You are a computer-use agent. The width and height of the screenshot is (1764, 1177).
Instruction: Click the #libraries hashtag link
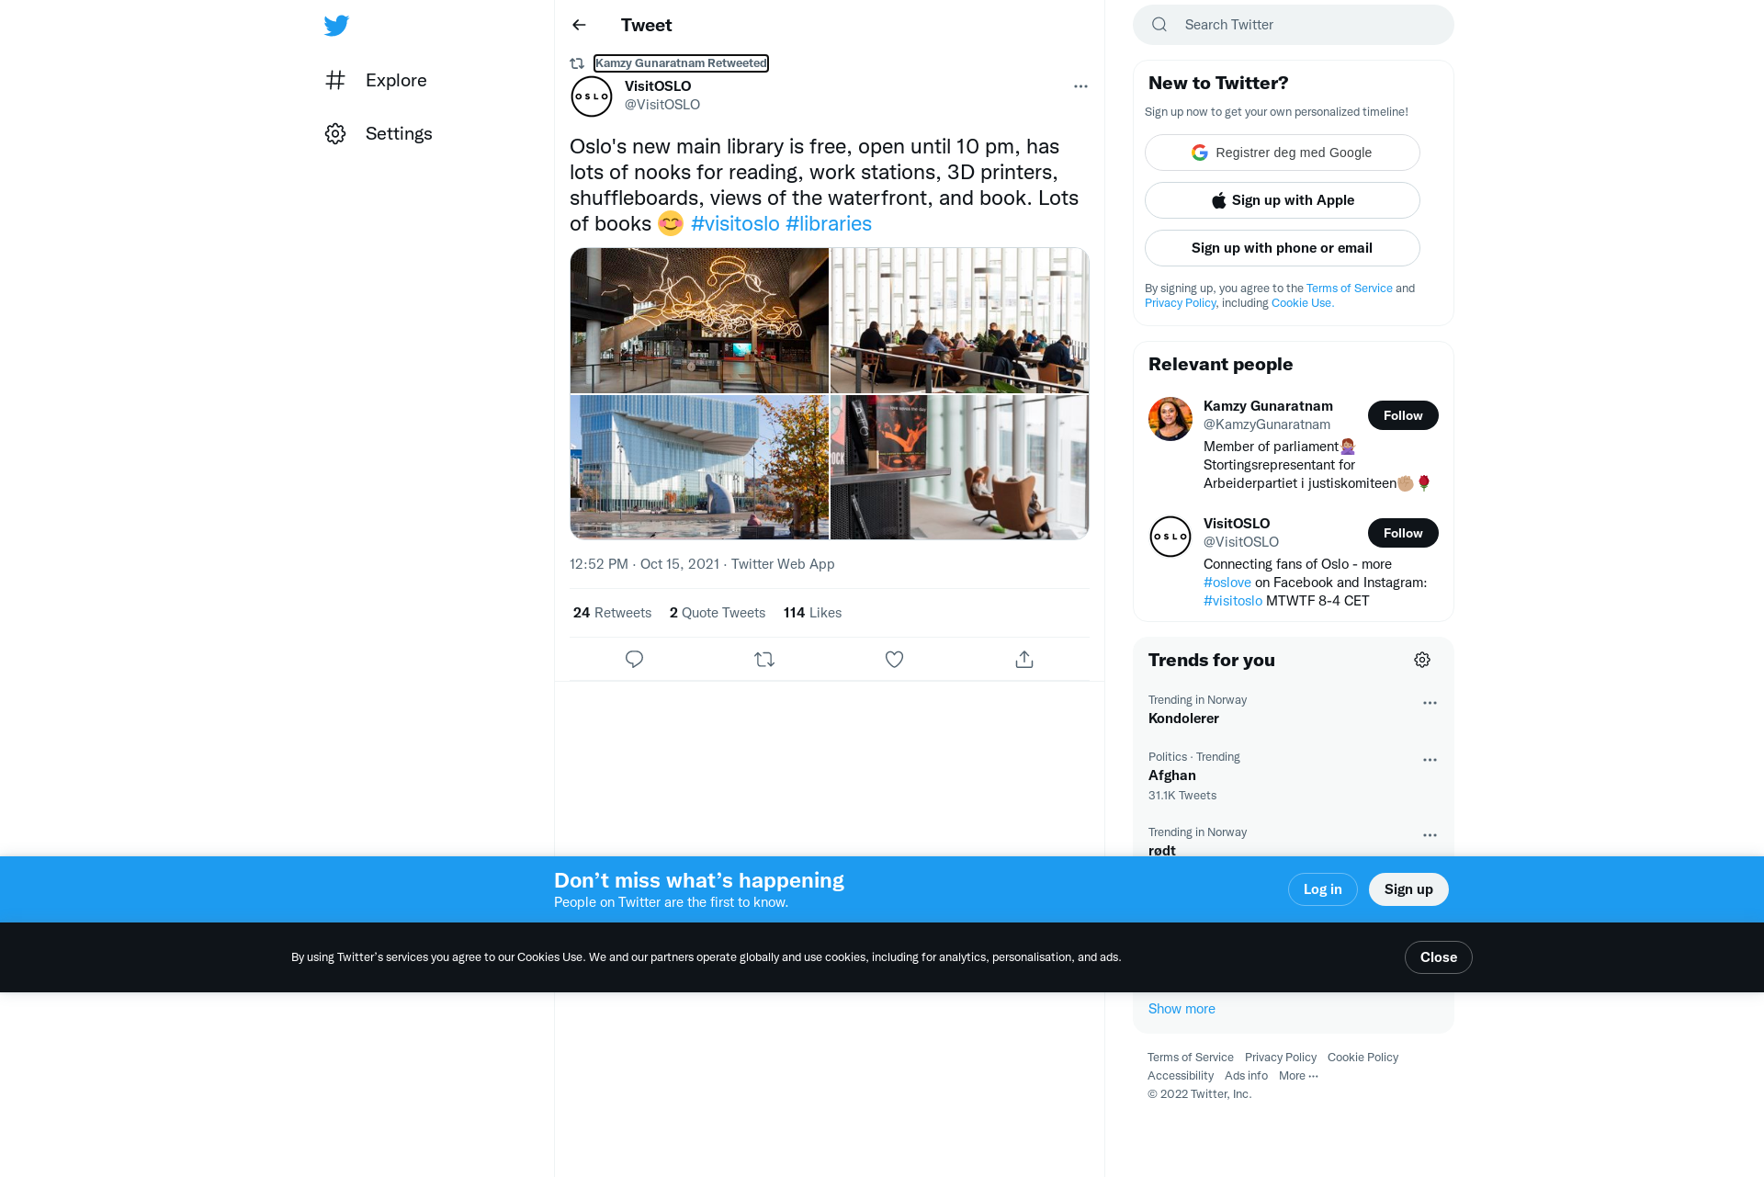point(829,224)
